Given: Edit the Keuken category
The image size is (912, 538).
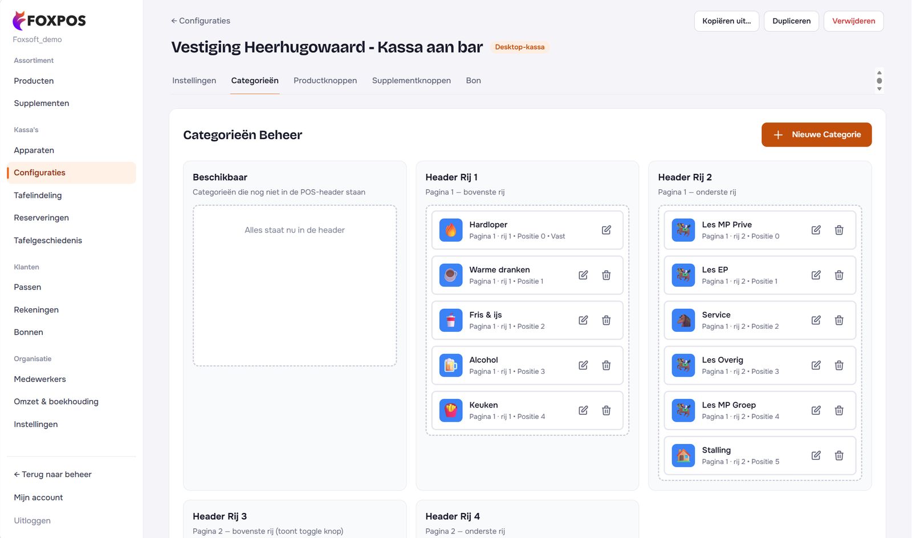Looking at the screenshot, I should pos(583,410).
